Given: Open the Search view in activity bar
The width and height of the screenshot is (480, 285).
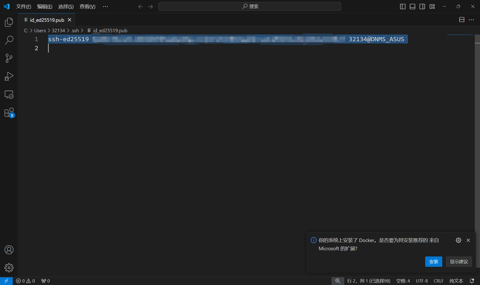Looking at the screenshot, I should (9, 40).
